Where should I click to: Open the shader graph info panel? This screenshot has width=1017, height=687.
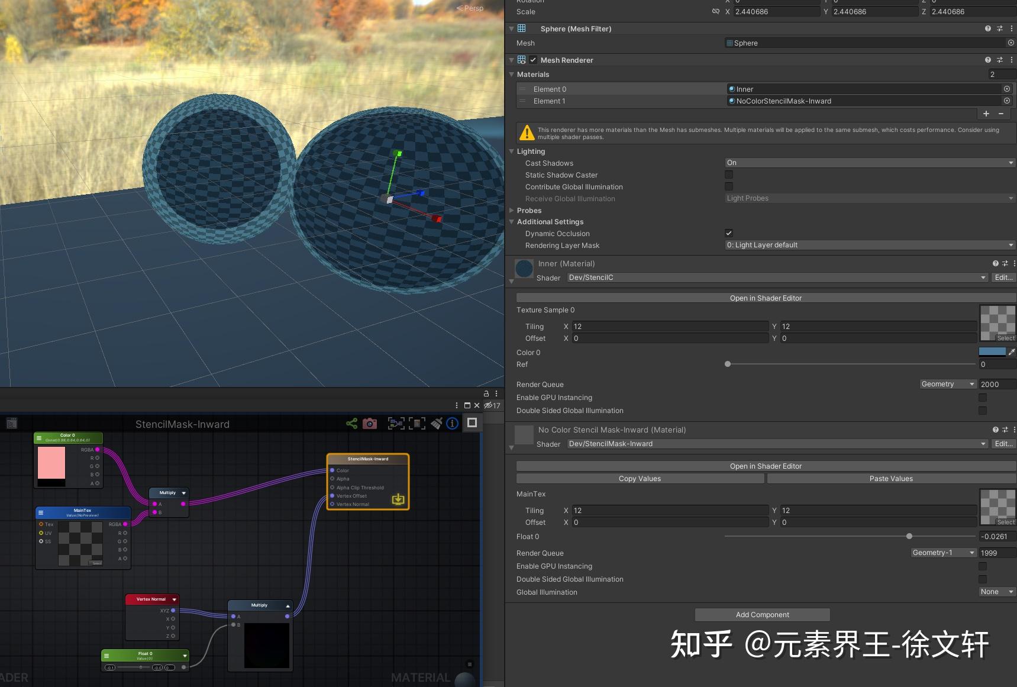point(452,423)
